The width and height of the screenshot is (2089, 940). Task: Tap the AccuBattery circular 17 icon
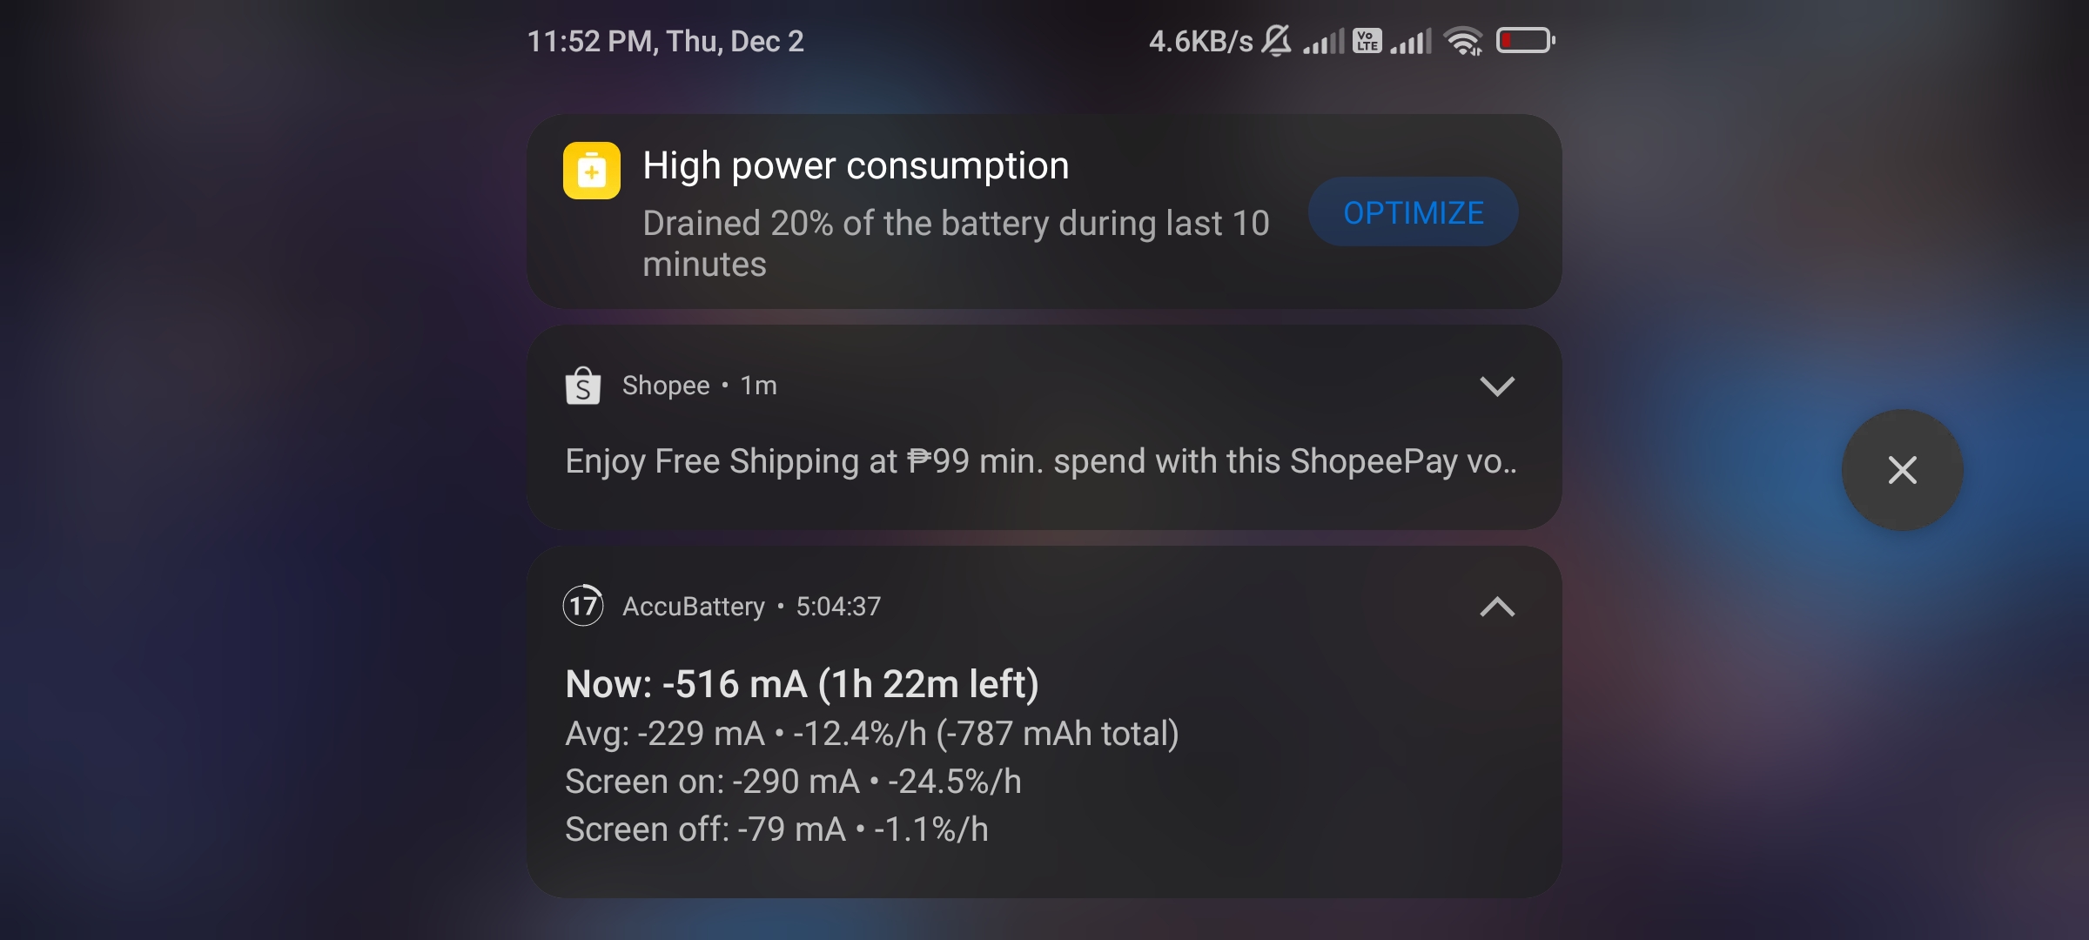pyautogui.click(x=583, y=606)
